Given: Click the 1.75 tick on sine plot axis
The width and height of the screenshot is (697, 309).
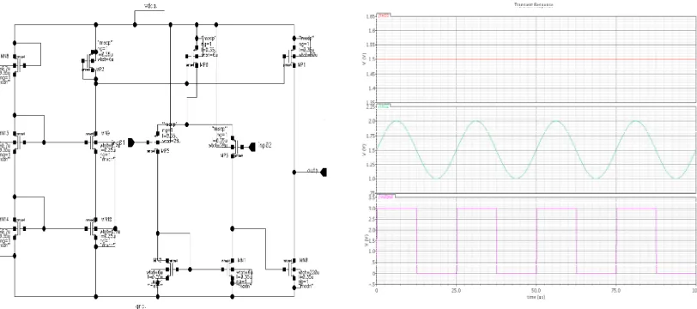Looking at the screenshot, I should click(371, 136).
